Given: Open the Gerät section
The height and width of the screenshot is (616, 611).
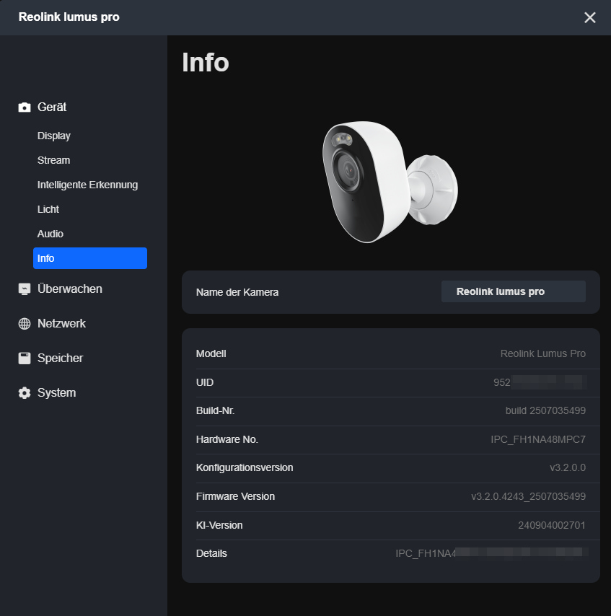Looking at the screenshot, I should (x=52, y=107).
